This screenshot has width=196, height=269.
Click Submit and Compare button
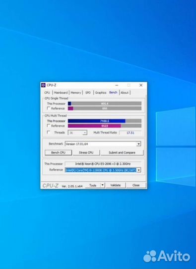[122, 152]
